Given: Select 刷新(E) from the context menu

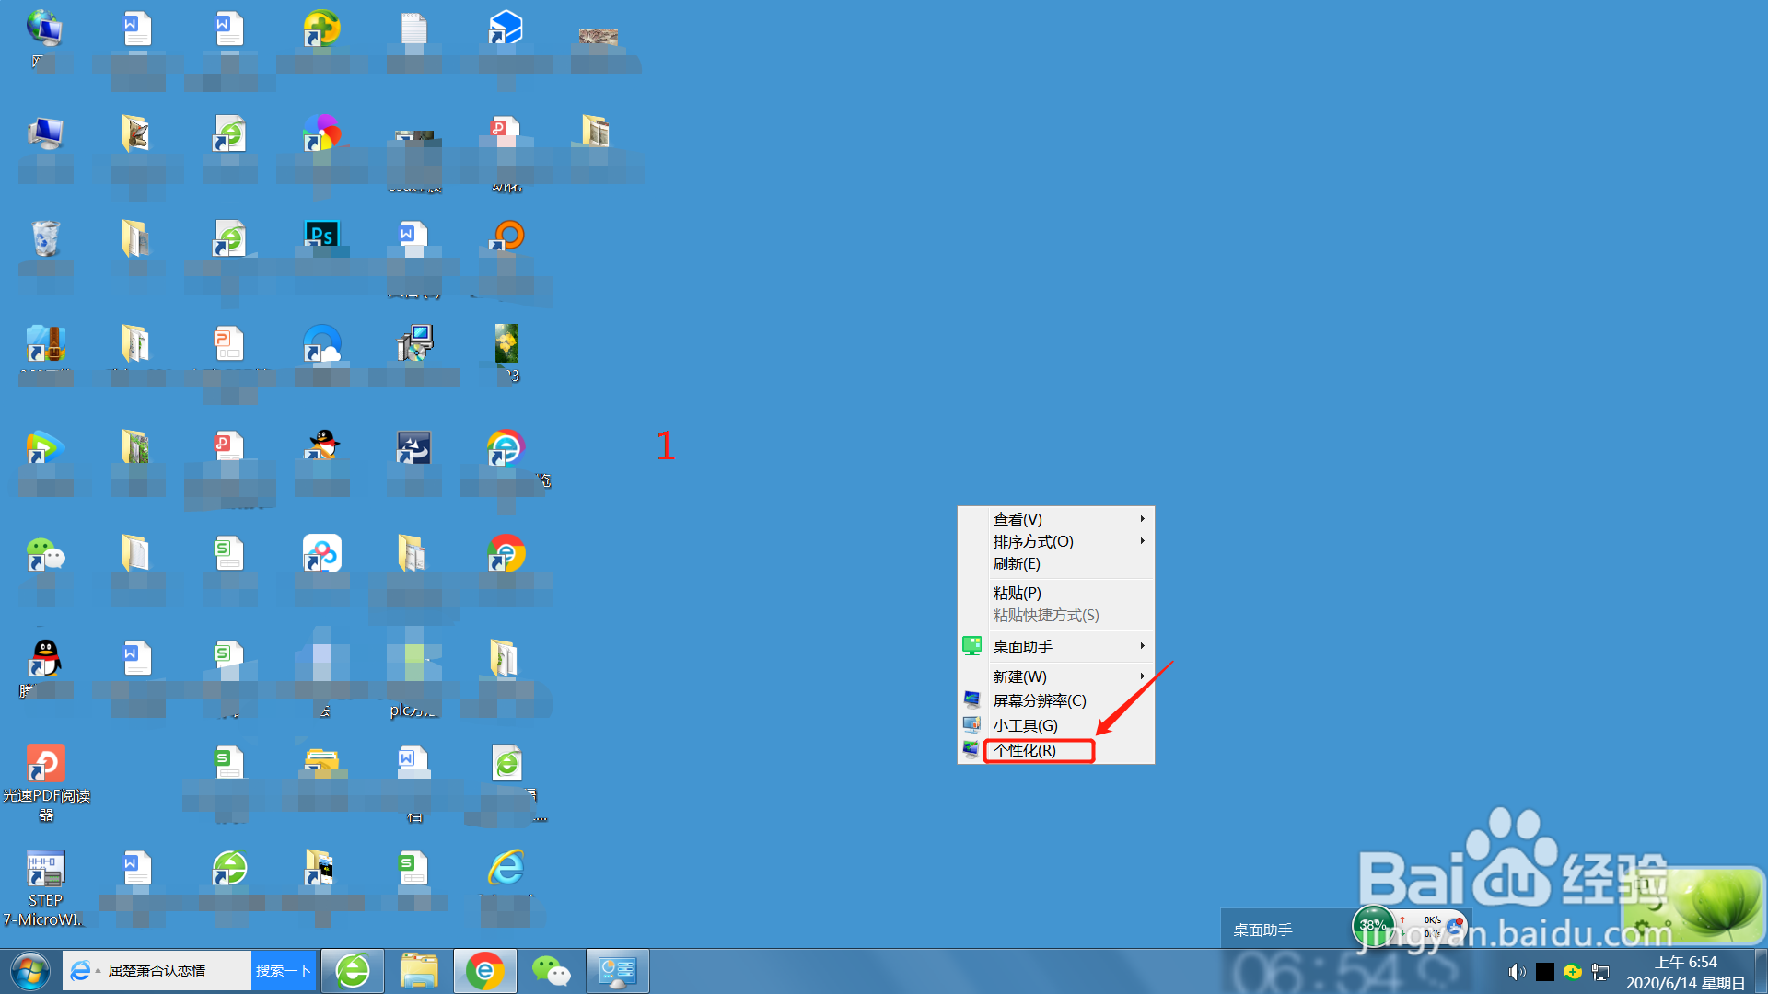Looking at the screenshot, I should (x=1016, y=564).
